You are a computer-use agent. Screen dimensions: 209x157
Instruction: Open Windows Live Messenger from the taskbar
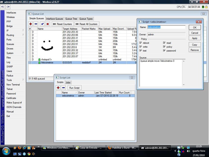(57, 148)
